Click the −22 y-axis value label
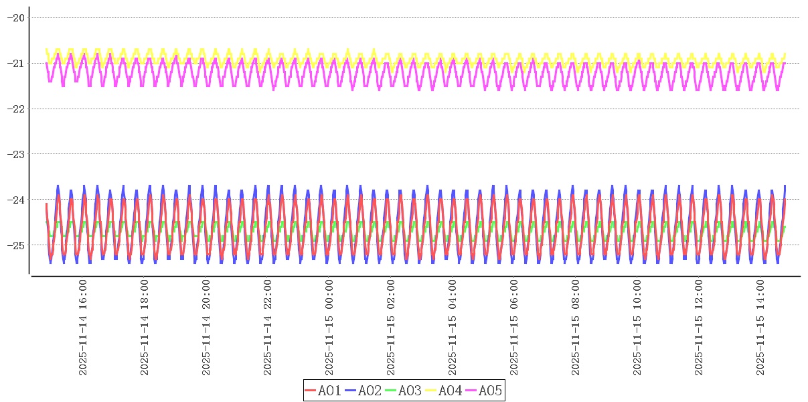 (15, 109)
